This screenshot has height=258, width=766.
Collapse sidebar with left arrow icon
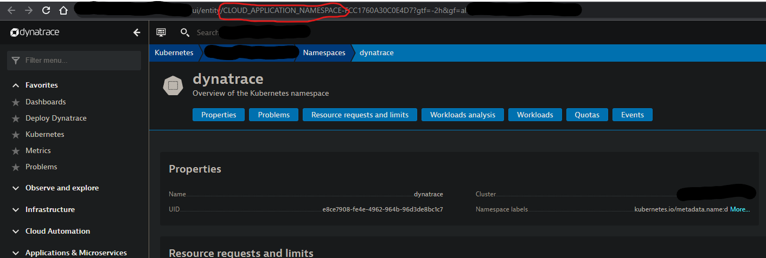point(137,32)
